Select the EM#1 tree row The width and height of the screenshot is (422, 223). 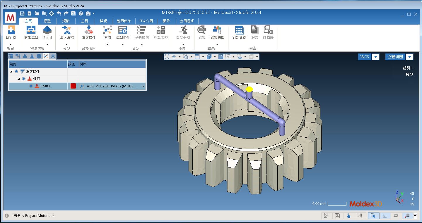(x=77, y=86)
